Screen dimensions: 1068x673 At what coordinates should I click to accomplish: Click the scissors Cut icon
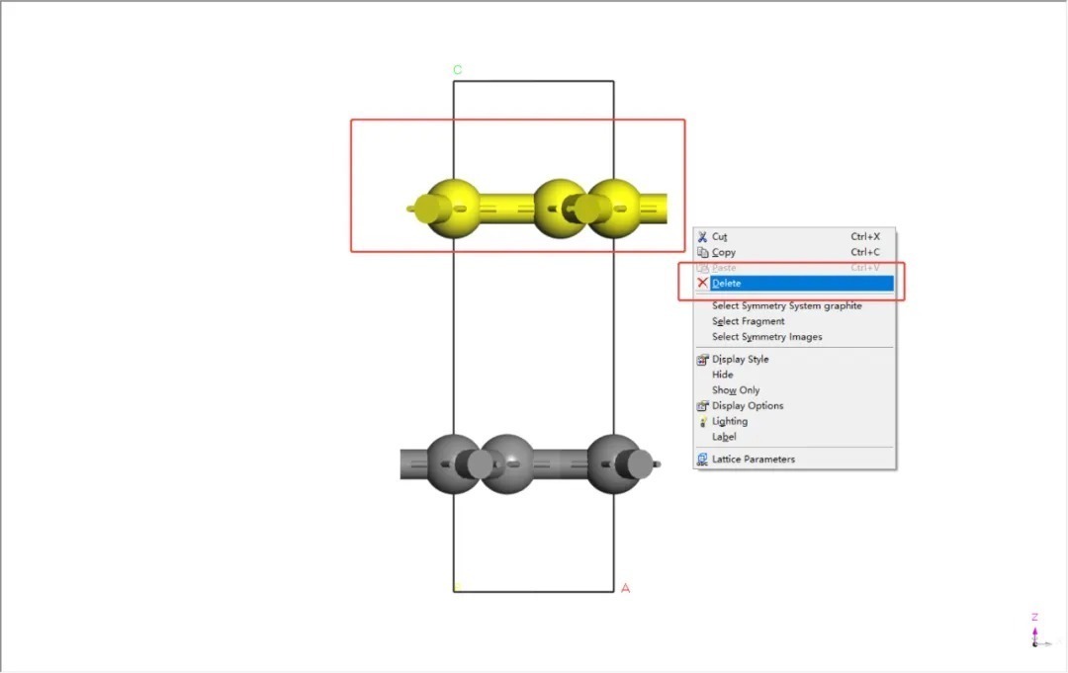[702, 237]
